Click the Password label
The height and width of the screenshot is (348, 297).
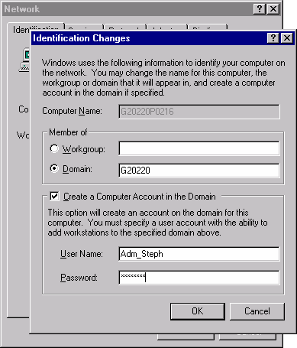(x=79, y=278)
